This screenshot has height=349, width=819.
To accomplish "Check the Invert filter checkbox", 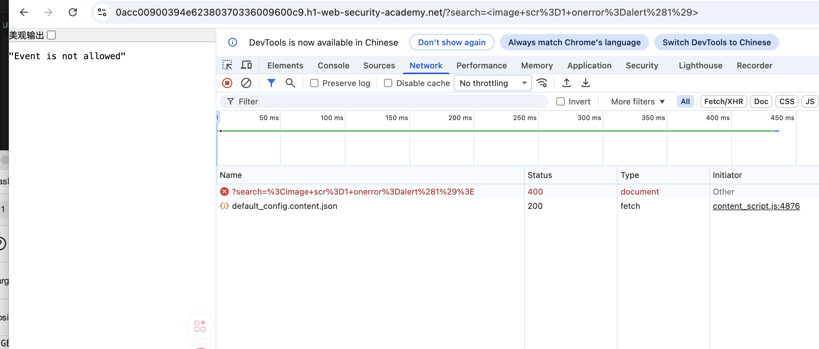I will (x=561, y=101).
